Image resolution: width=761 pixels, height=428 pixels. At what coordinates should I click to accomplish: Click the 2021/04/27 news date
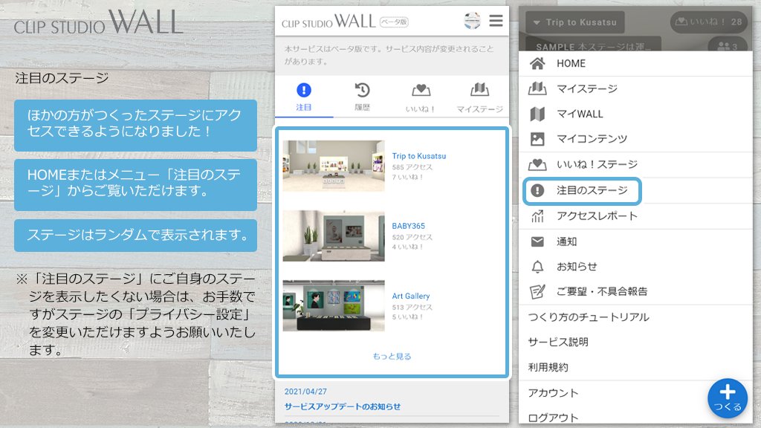point(305,392)
